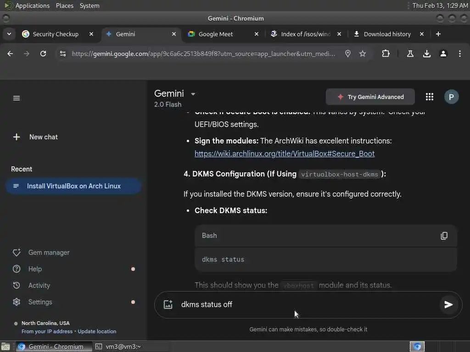Expand the tab search dropdown
Screen dimensions: 470x352
pos(9,34)
